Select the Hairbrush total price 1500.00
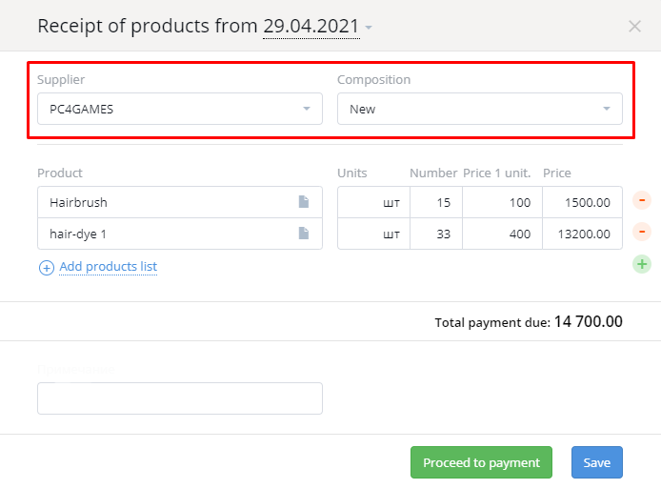This screenshot has height=489, width=661. point(582,202)
